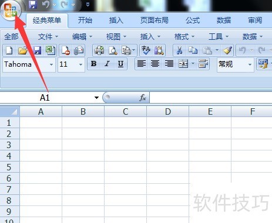
Task: Click Undo in the Quick Access toolbar
Action: 46,4
